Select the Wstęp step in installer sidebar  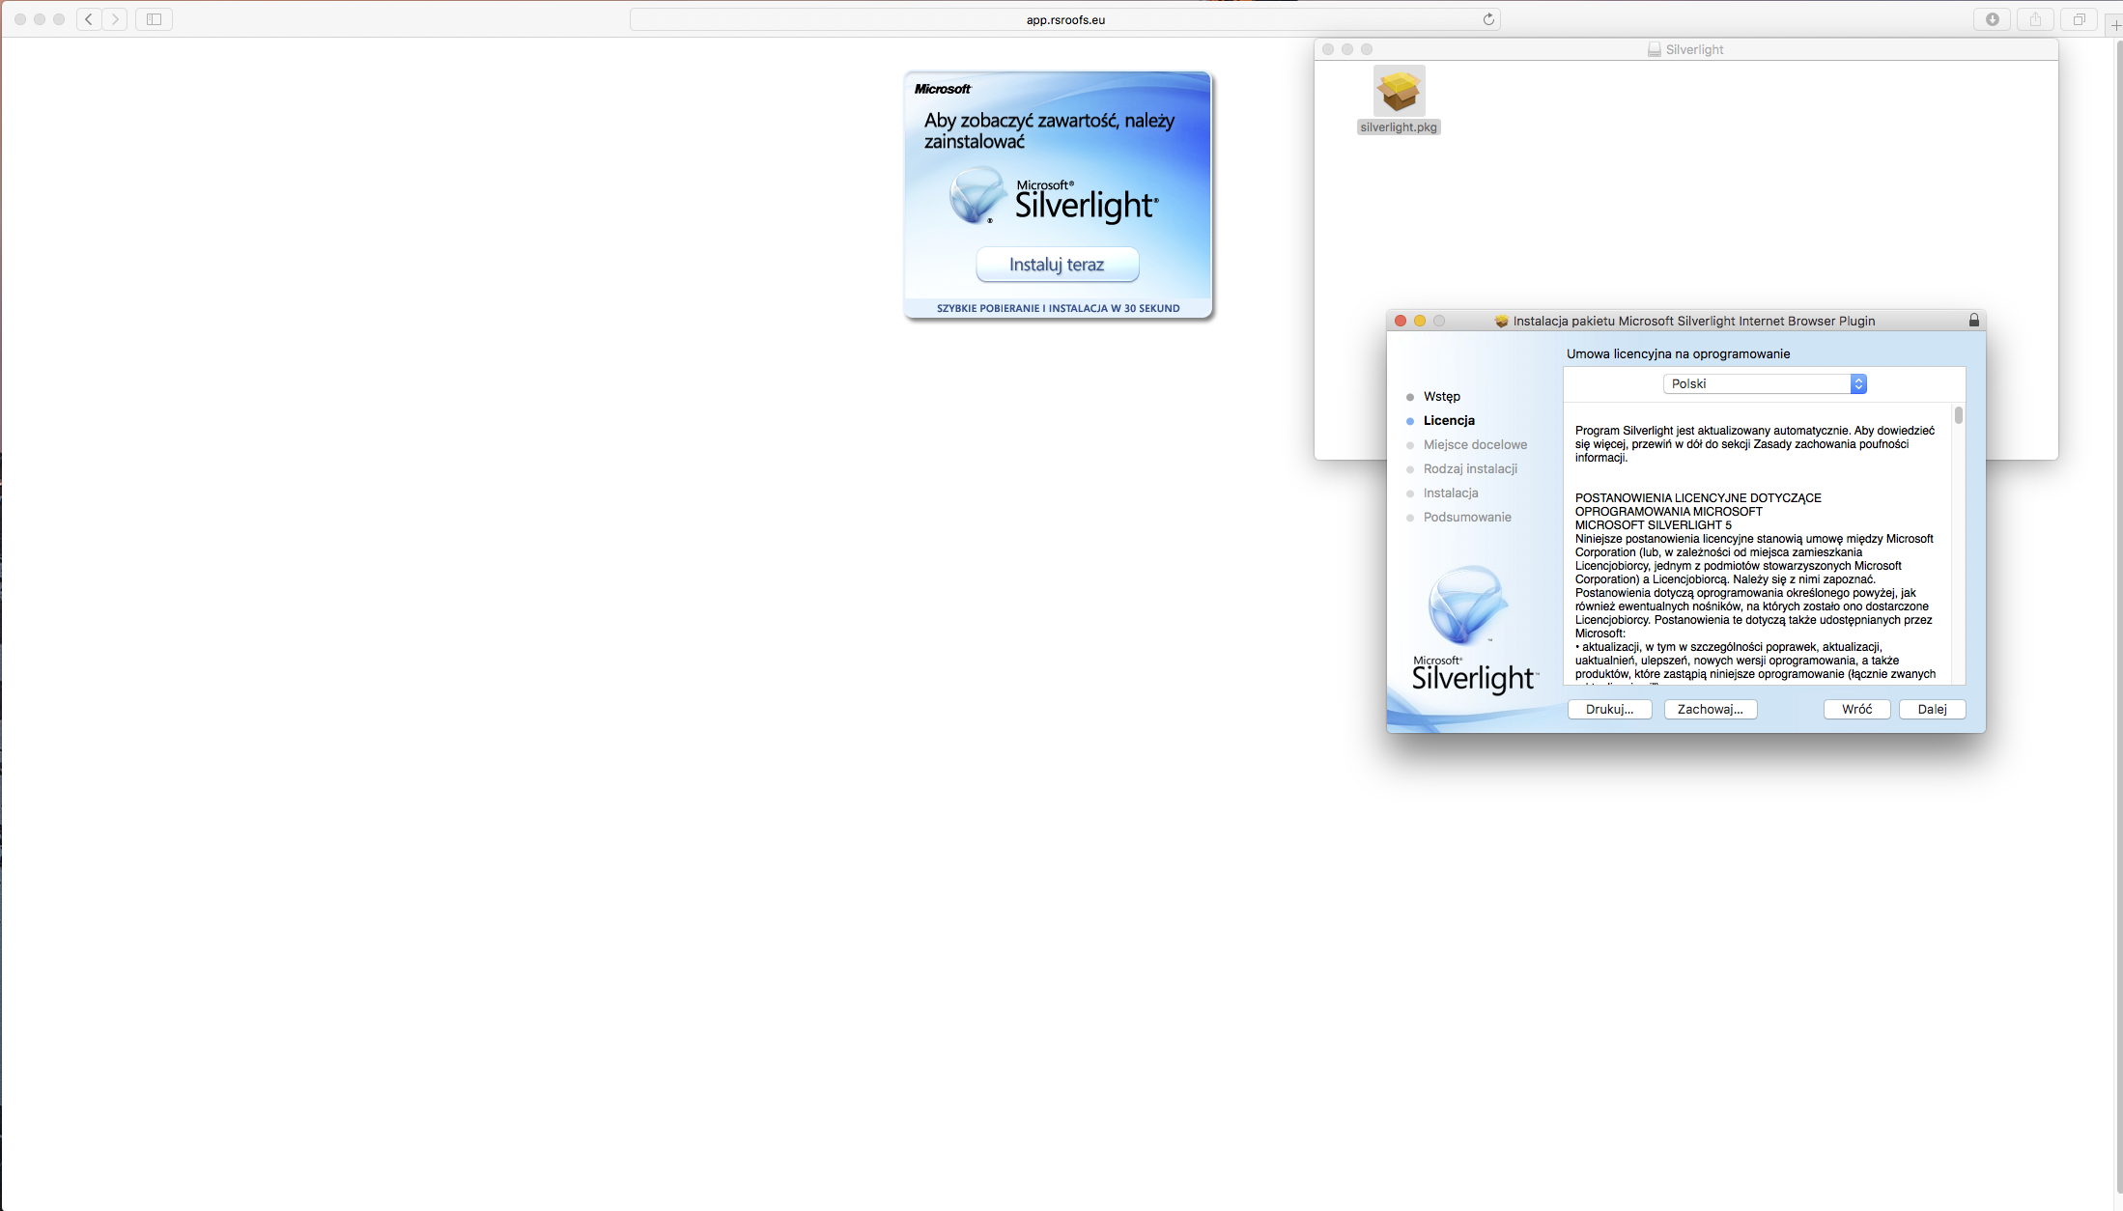[1441, 397]
